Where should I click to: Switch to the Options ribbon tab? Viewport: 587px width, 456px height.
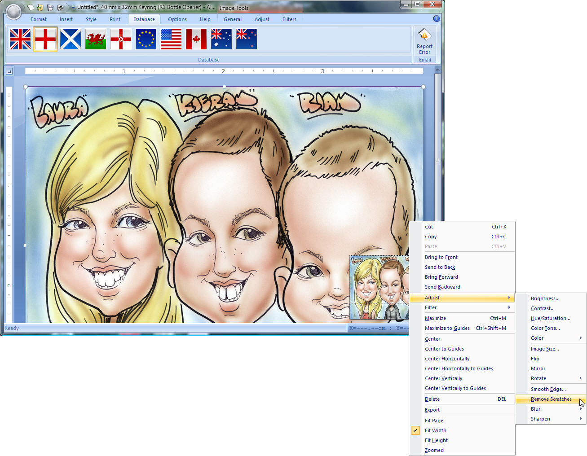tap(177, 19)
